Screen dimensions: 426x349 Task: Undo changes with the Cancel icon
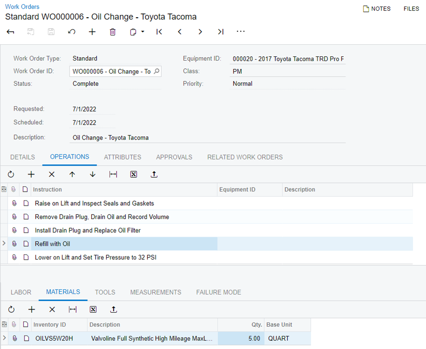tap(72, 32)
